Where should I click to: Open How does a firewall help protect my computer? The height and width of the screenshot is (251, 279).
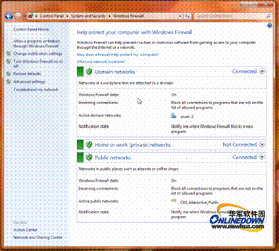click(118, 55)
